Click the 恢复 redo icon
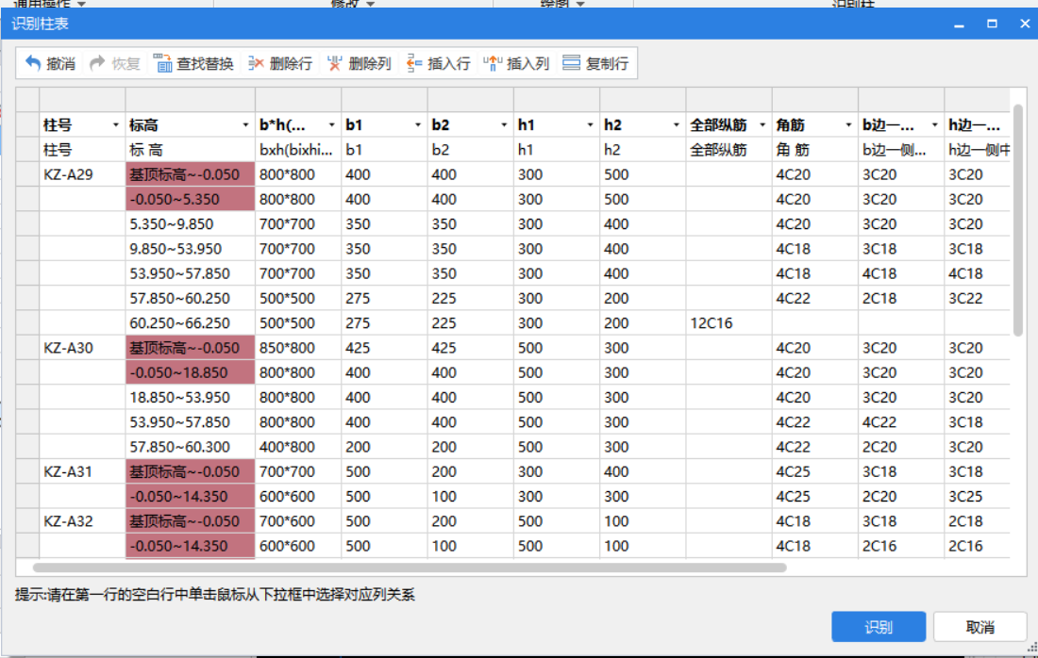Image resolution: width=1038 pixels, height=658 pixels. pos(97,63)
